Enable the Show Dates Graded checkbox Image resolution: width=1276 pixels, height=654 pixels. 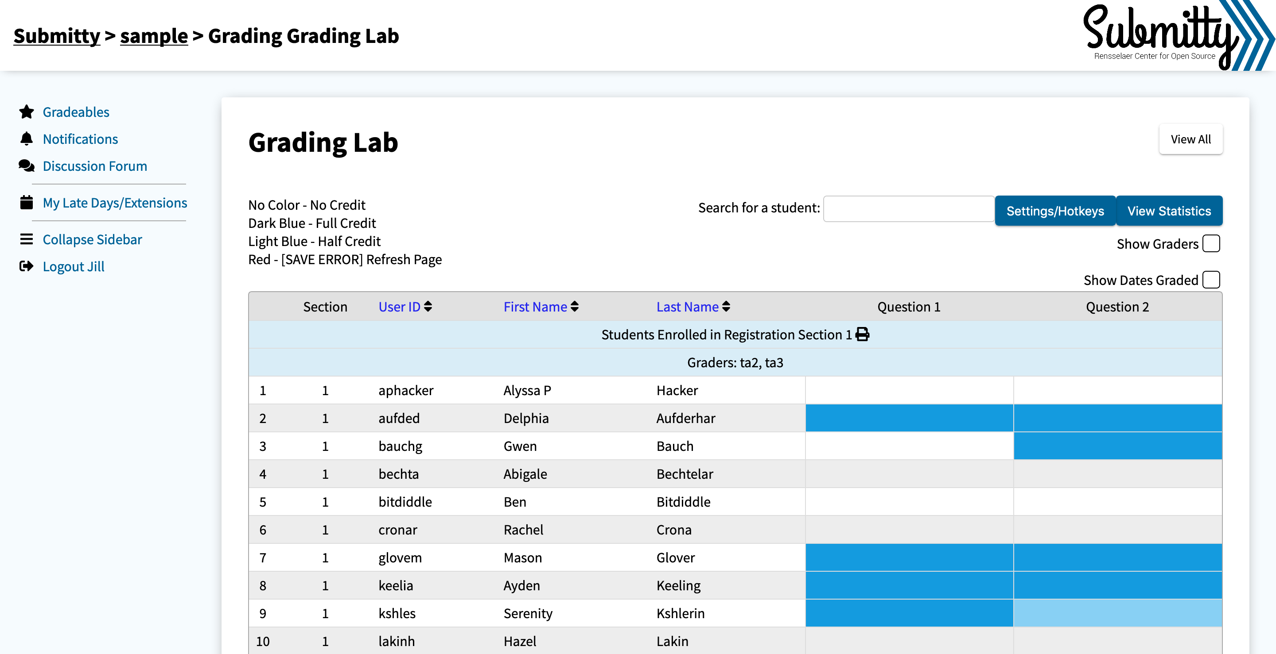coord(1211,280)
